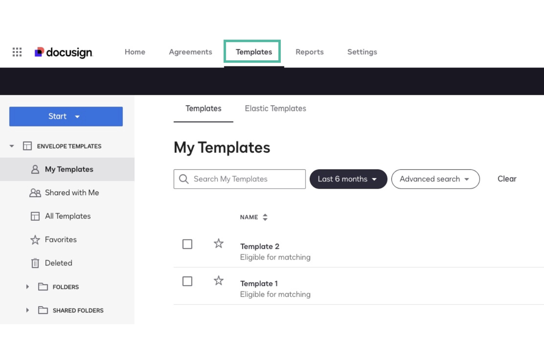Go to the Home tab
Screen dimensions: 544x362
click(x=135, y=52)
